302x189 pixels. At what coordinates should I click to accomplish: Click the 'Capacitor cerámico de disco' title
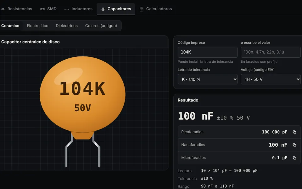(31, 42)
